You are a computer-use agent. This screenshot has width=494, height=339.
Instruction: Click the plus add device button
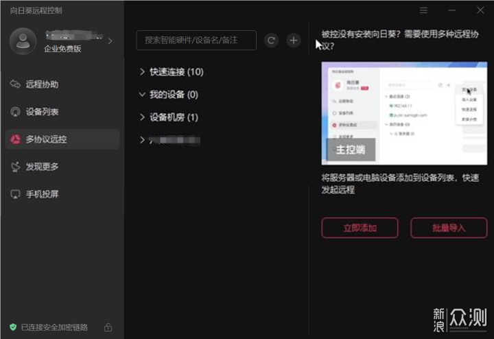coord(294,40)
